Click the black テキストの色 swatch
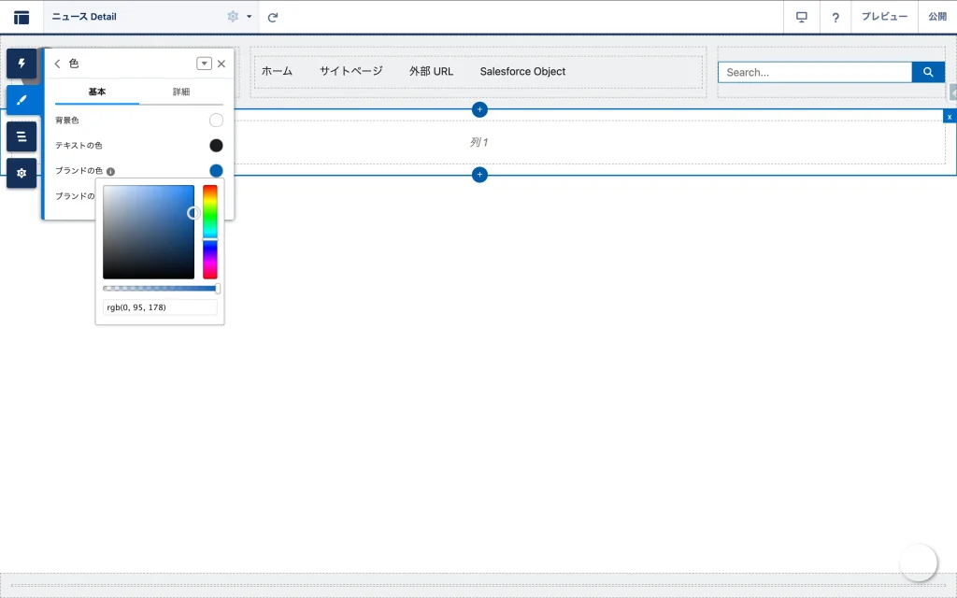Image resolution: width=957 pixels, height=598 pixels. [x=216, y=145]
